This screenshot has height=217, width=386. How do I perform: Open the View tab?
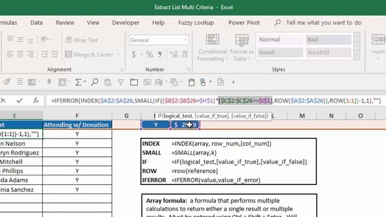[93, 23]
